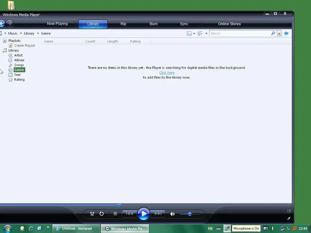The image size is (311, 233).
Task: Click the Playlists play icon
Action: (x=5, y=41)
